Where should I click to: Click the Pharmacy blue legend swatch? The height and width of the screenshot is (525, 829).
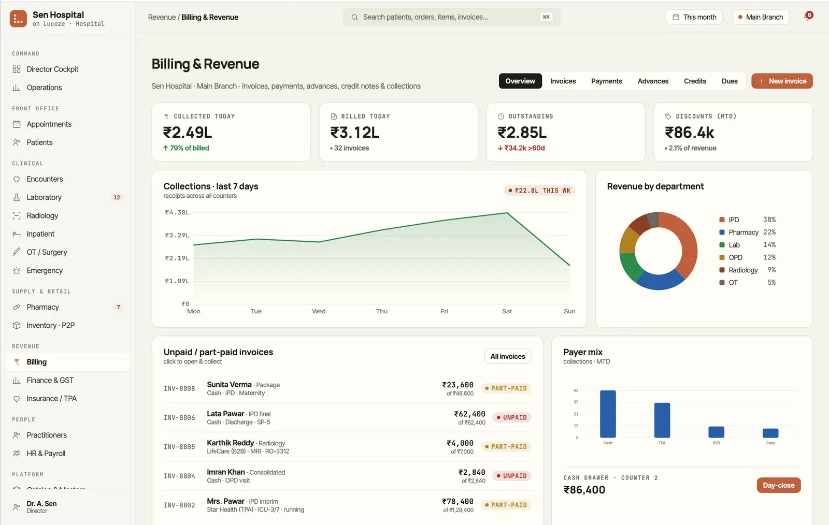722,232
